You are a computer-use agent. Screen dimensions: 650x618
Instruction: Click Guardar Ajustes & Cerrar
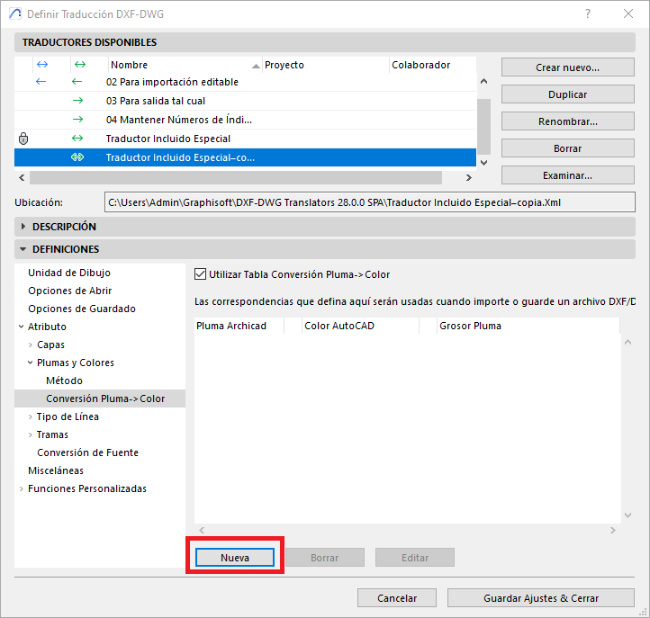540,598
